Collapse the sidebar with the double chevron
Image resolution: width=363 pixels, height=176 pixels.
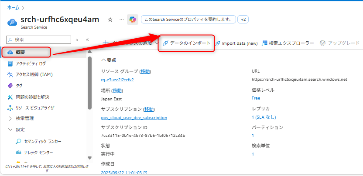point(87,40)
